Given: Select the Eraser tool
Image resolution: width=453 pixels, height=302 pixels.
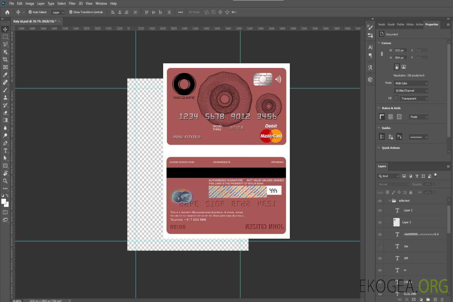Looking at the screenshot, I should click(5, 113).
